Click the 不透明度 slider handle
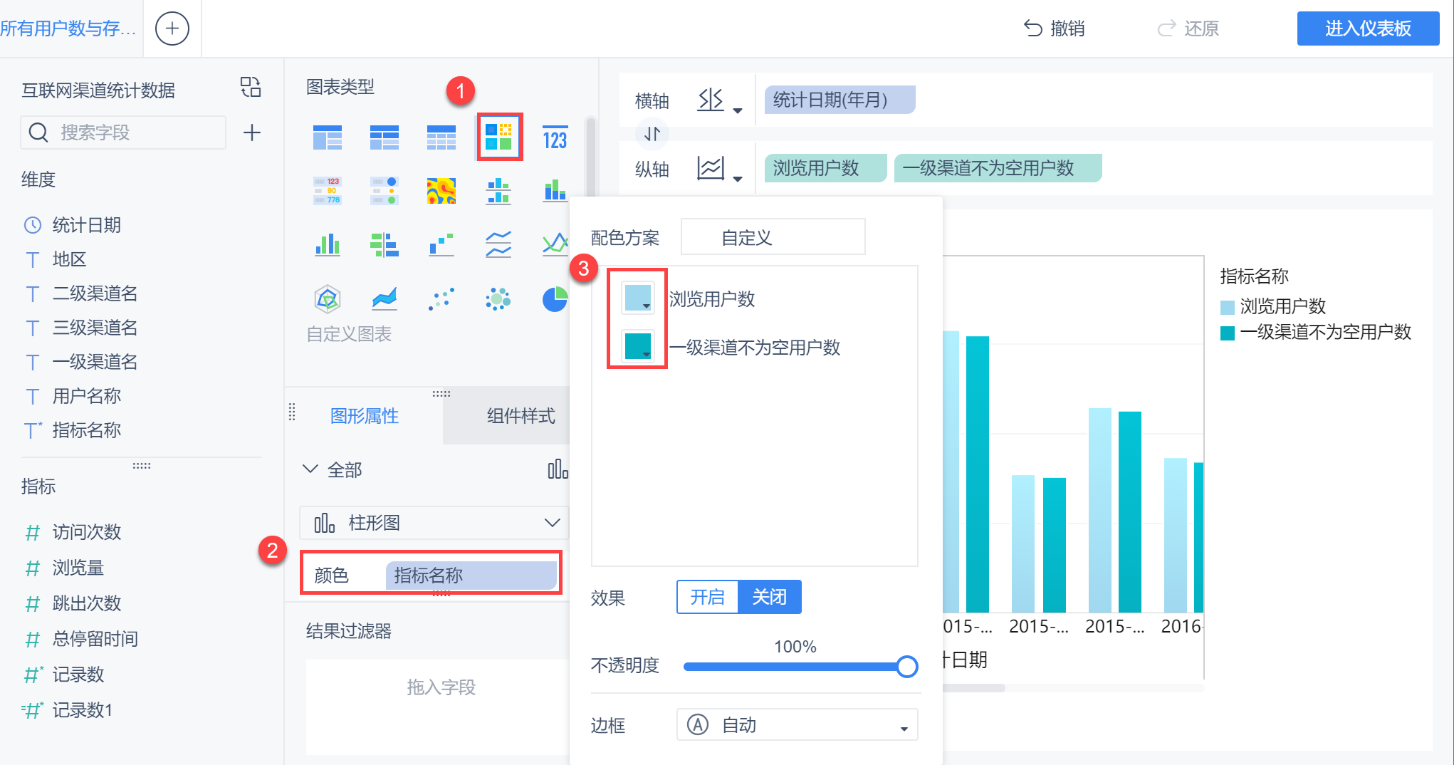1454x765 pixels. pyautogui.click(x=906, y=667)
